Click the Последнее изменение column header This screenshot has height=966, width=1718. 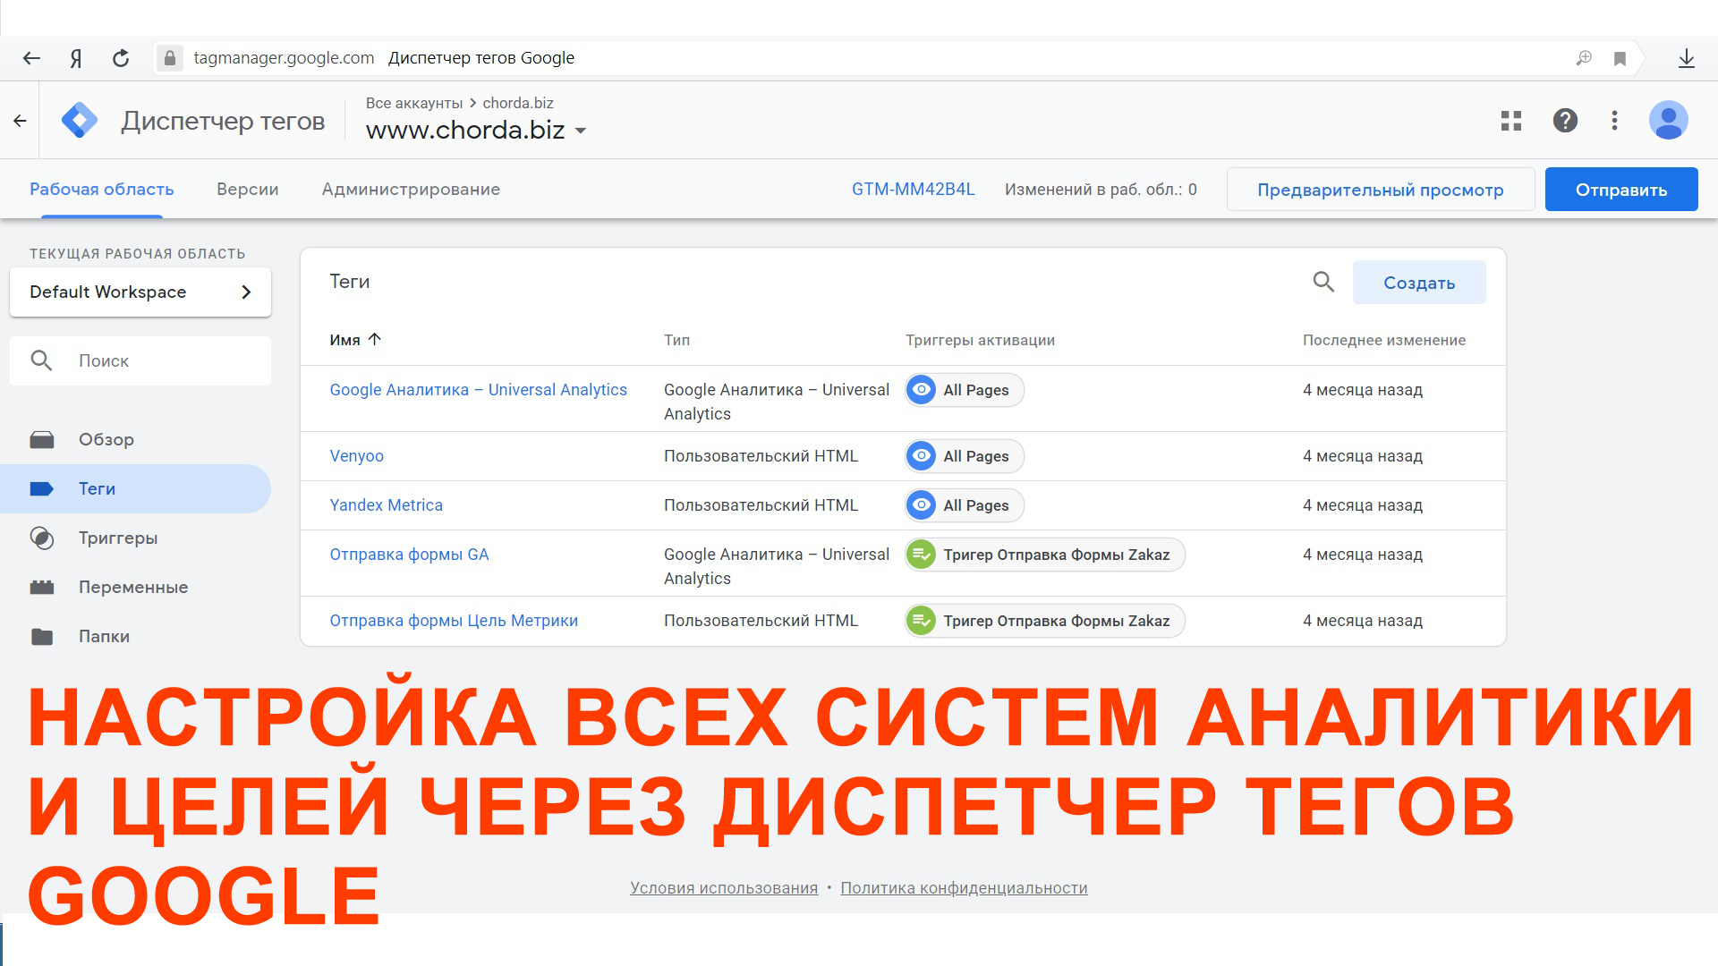(1384, 340)
